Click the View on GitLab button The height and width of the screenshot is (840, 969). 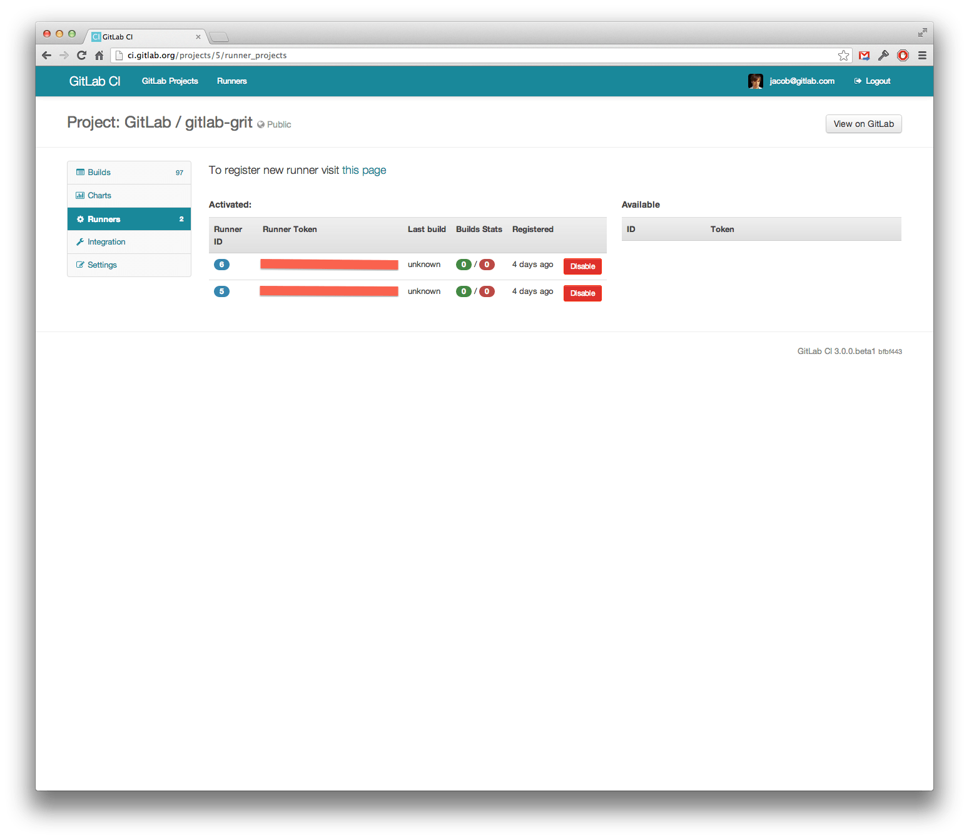863,124
